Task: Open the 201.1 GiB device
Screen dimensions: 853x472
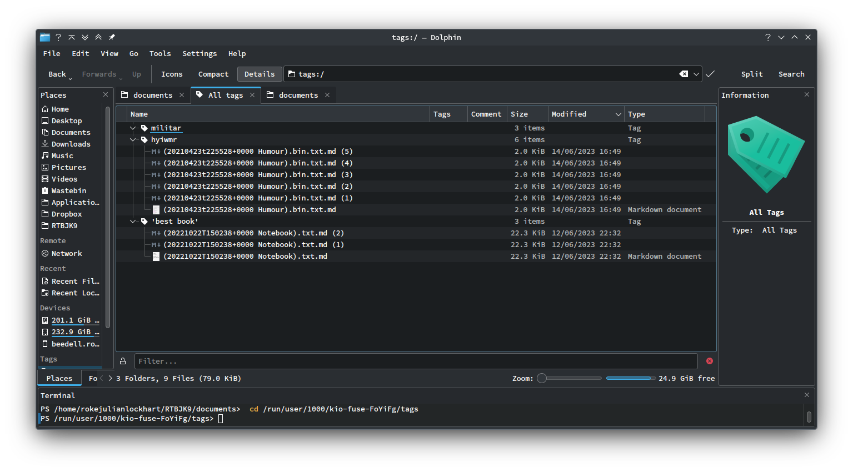Action: point(70,320)
